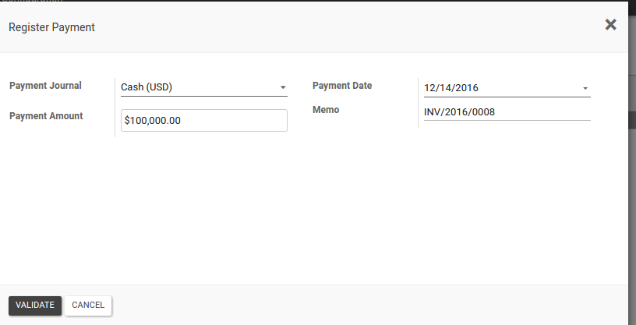This screenshot has width=636, height=325.
Task: Click the Payment Amount input field
Action: [x=204, y=121]
